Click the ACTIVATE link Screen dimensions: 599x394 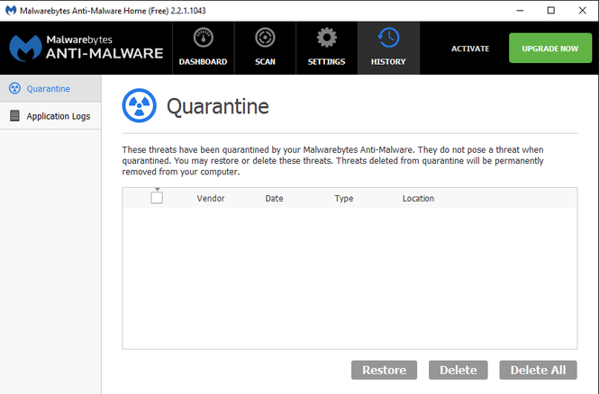pyautogui.click(x=470, y=49)
